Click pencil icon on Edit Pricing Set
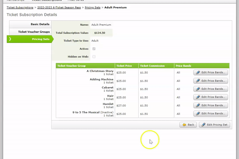 pos(203,125)
